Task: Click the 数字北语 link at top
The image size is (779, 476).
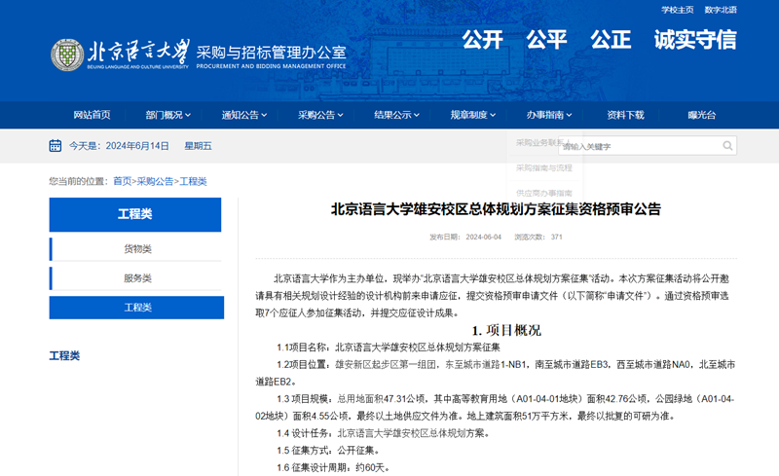Action: coord(721,10)
